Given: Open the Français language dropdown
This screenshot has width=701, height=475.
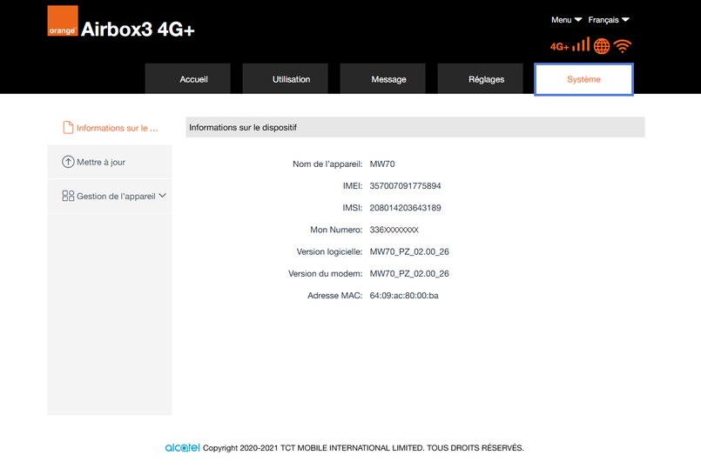Looking at the screenshot, I should click(608, 20).
